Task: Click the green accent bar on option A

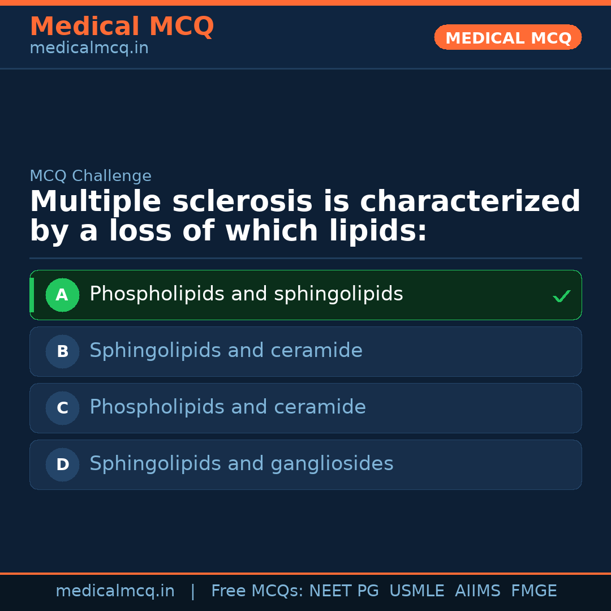Action: tap(32, 295)
